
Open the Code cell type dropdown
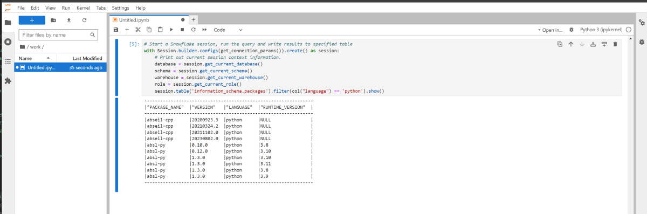[228, 30]
